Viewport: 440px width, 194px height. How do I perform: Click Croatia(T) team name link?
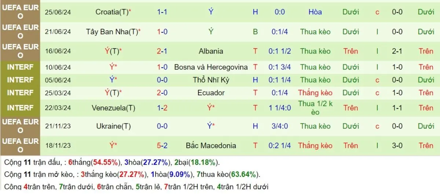click(112, 12)
